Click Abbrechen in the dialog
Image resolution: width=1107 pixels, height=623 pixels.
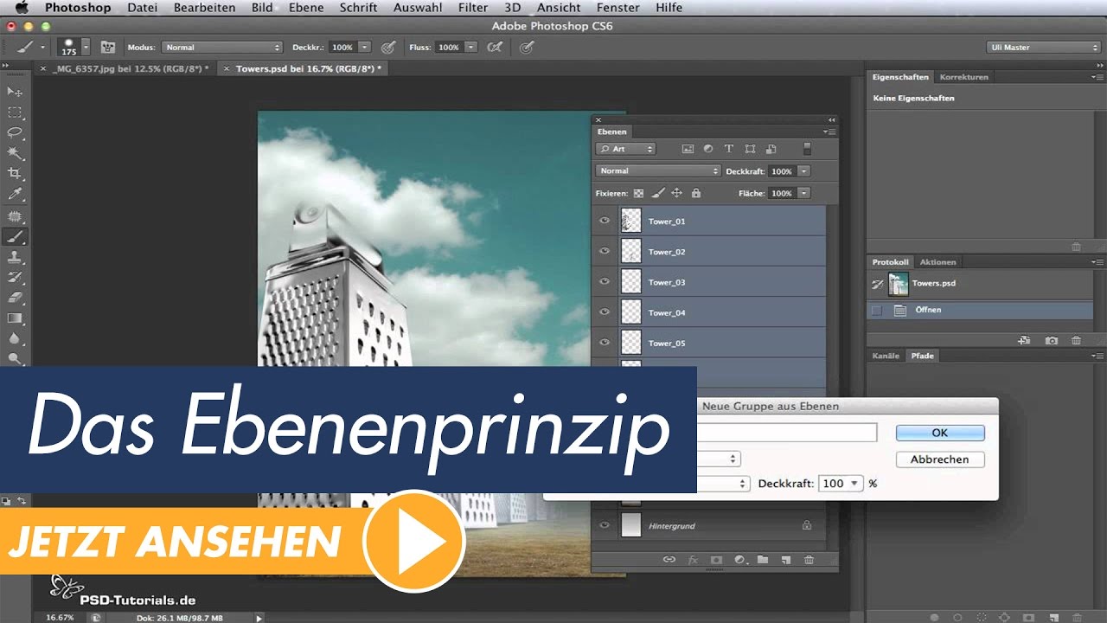[x=940, y=459]
